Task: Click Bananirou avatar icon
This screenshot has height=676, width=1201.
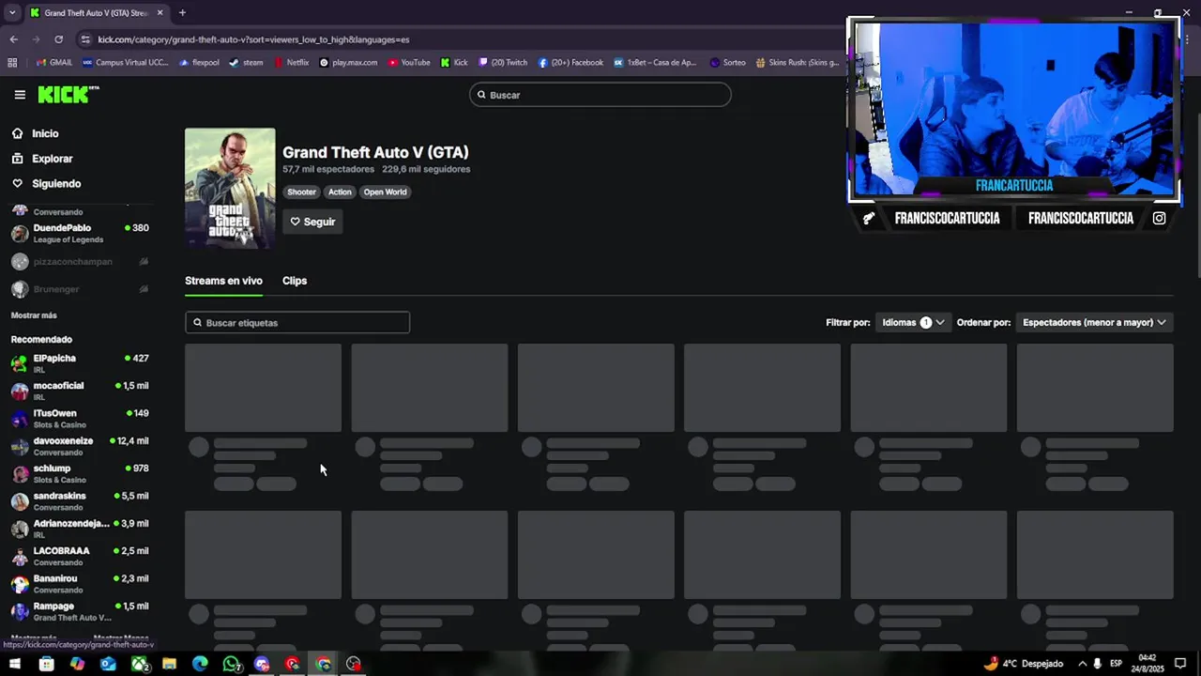Action: pos(20,584)
